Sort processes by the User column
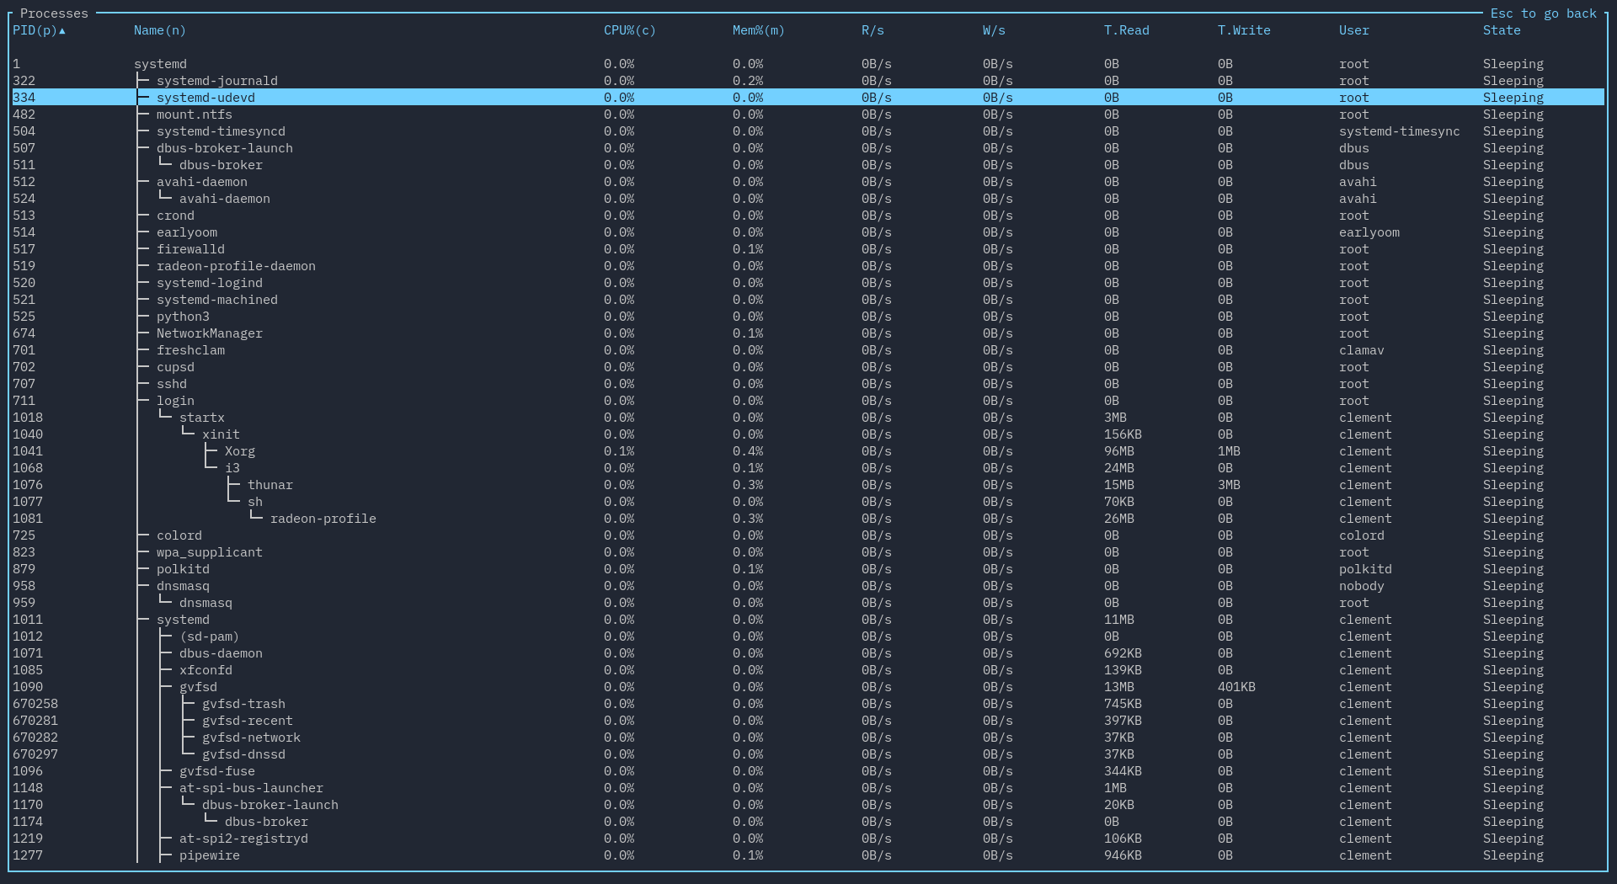This screenshot has width=1617, height=884. click(x=1353, y=30)
